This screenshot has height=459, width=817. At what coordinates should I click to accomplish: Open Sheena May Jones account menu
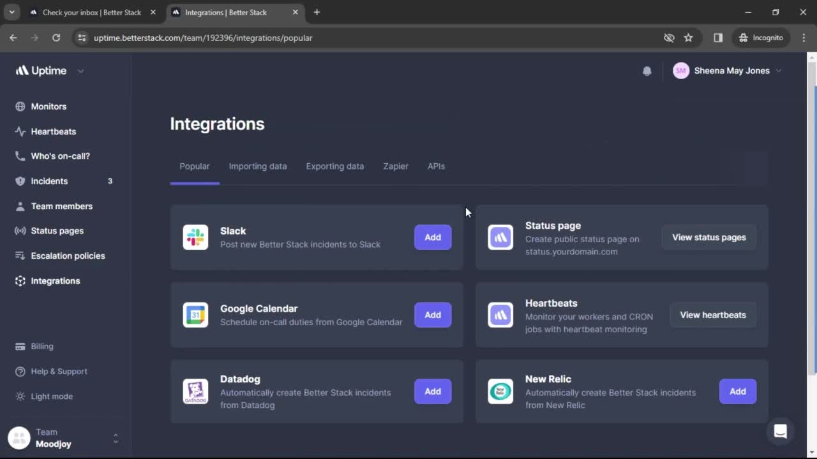(x=727, y=71)
